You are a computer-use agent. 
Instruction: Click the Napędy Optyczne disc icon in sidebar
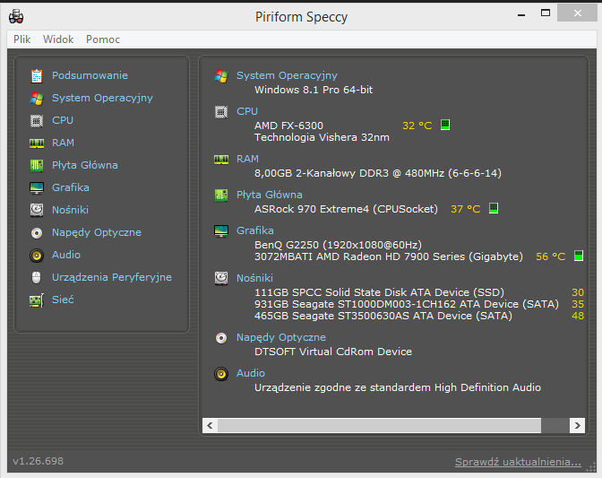point(37,232)
